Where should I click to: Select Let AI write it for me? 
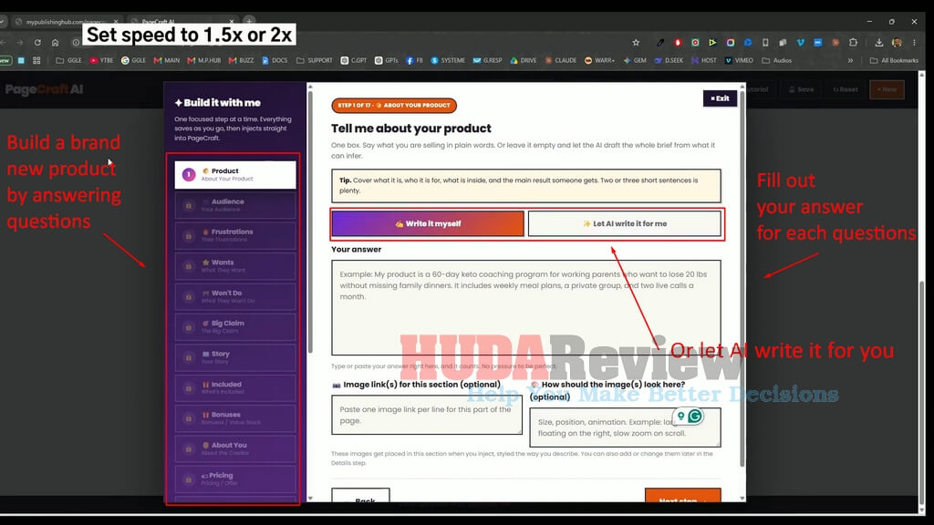pos(624,224)
